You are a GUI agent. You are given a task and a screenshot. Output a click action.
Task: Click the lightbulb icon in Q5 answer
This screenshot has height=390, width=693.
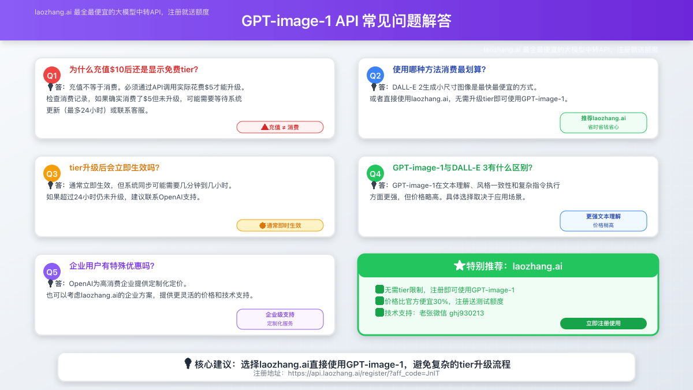click(50, 284)
